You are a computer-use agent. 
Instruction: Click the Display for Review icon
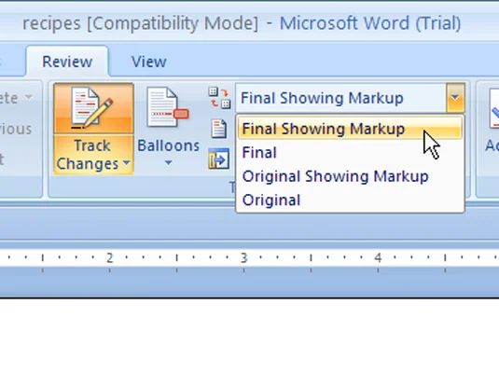[219, 98]
